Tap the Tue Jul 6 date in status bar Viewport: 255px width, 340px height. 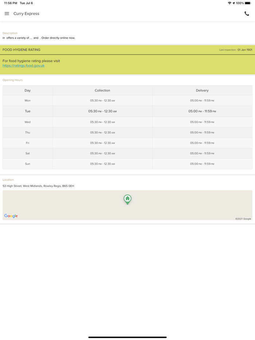tap(26, 3)
